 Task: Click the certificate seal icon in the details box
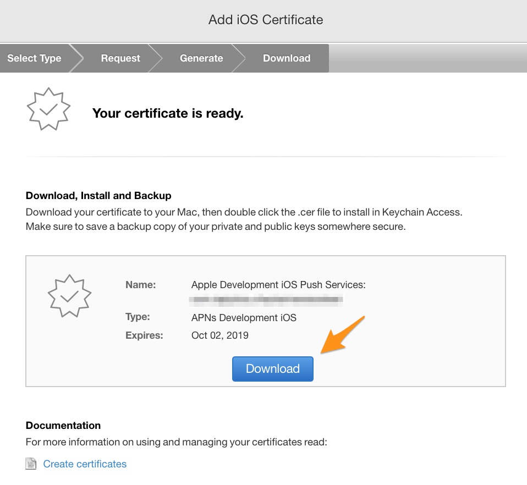(x=69, y=296)
